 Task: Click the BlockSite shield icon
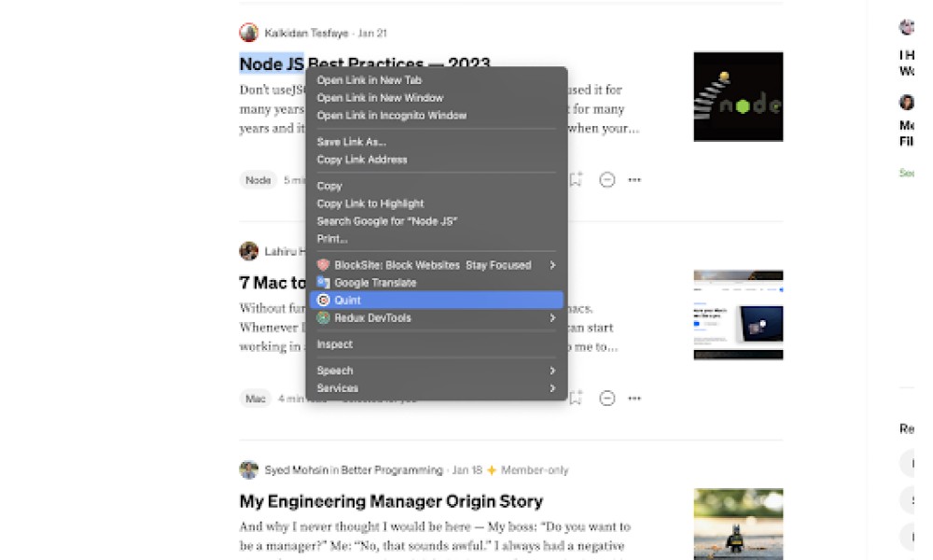[323, 265]
